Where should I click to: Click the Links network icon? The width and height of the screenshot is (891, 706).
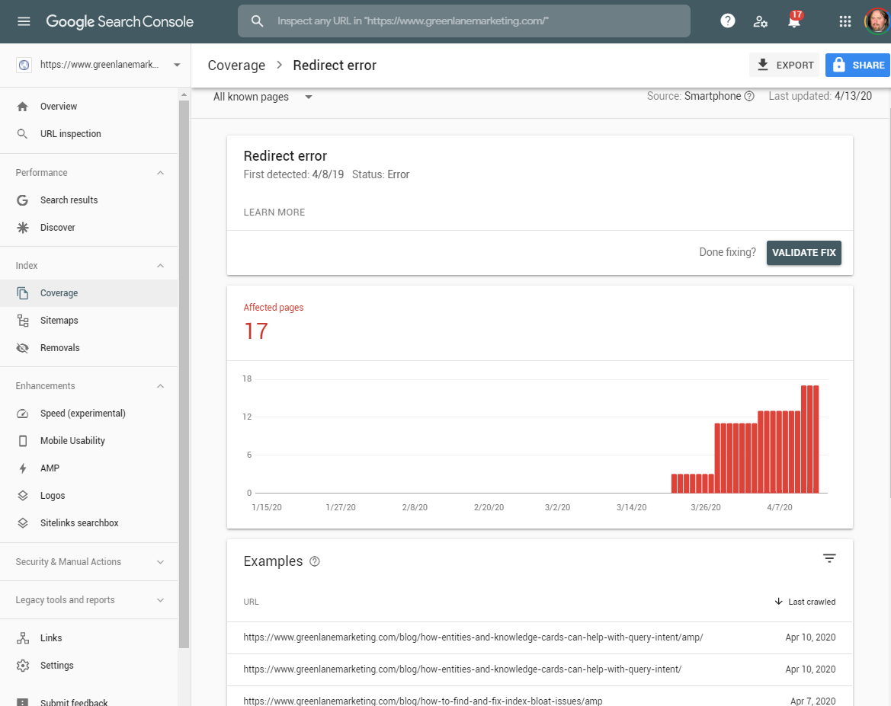click(x=23, y=638)
